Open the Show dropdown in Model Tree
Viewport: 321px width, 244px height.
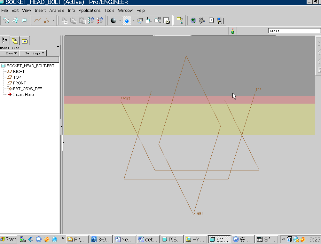coord(10,53)
